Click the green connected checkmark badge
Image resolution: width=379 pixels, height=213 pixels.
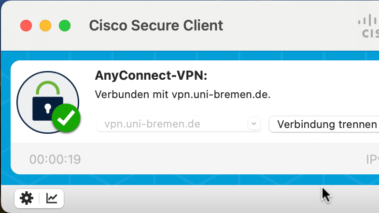click(66, 117)
